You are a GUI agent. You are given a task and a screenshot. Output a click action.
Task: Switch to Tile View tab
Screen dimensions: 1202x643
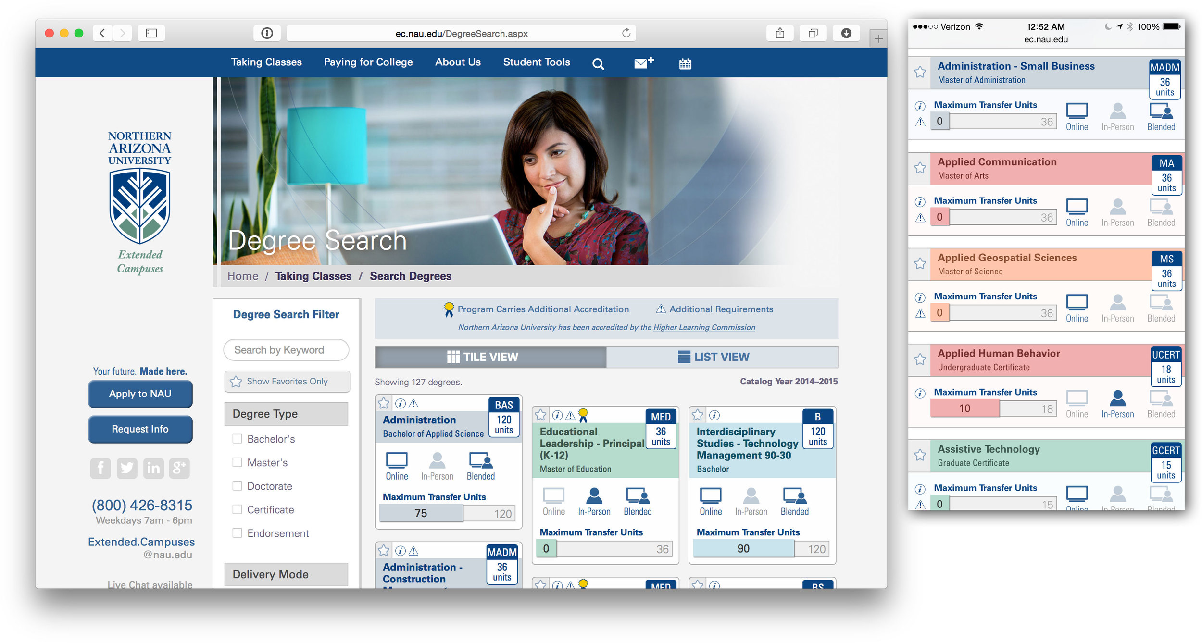click(x=490, y=357)
